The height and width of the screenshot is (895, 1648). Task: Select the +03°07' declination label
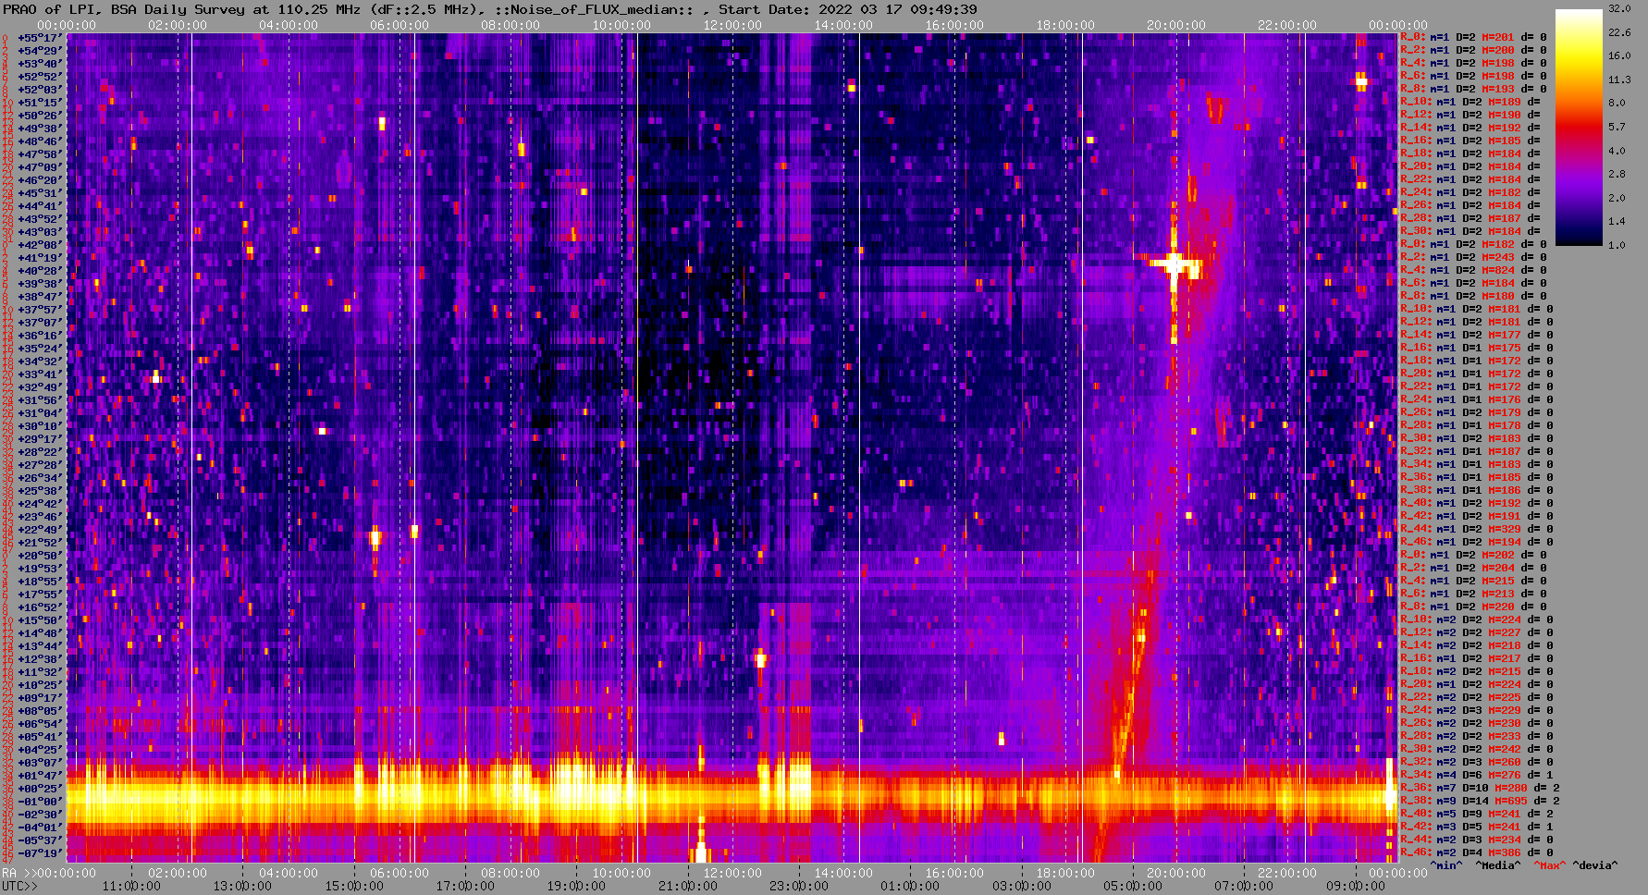[39, 762]
